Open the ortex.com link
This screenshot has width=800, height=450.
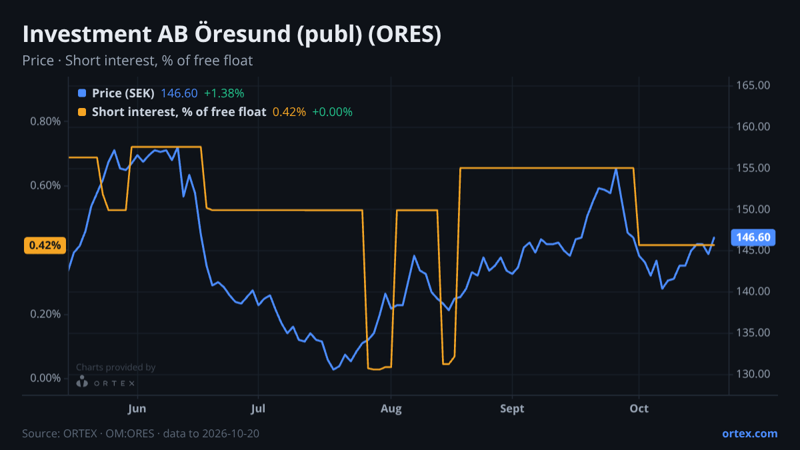click(750, 433)
